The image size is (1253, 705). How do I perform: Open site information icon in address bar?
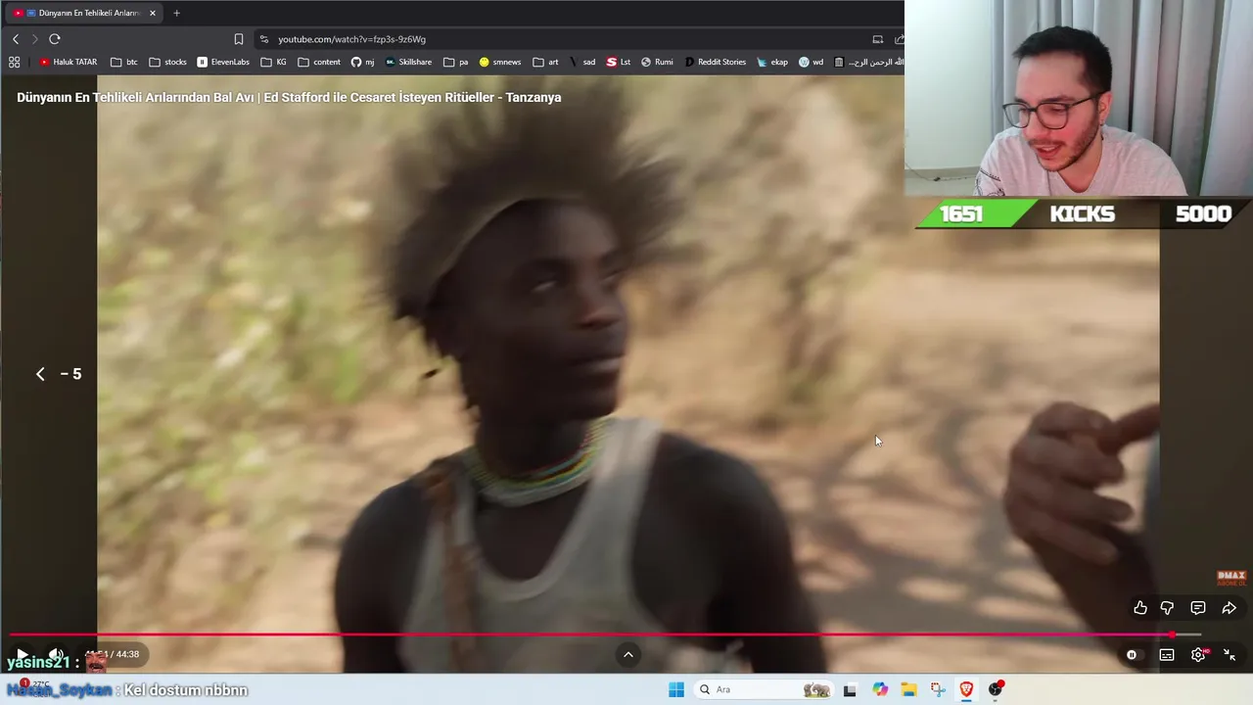click(x=263, y=39)
